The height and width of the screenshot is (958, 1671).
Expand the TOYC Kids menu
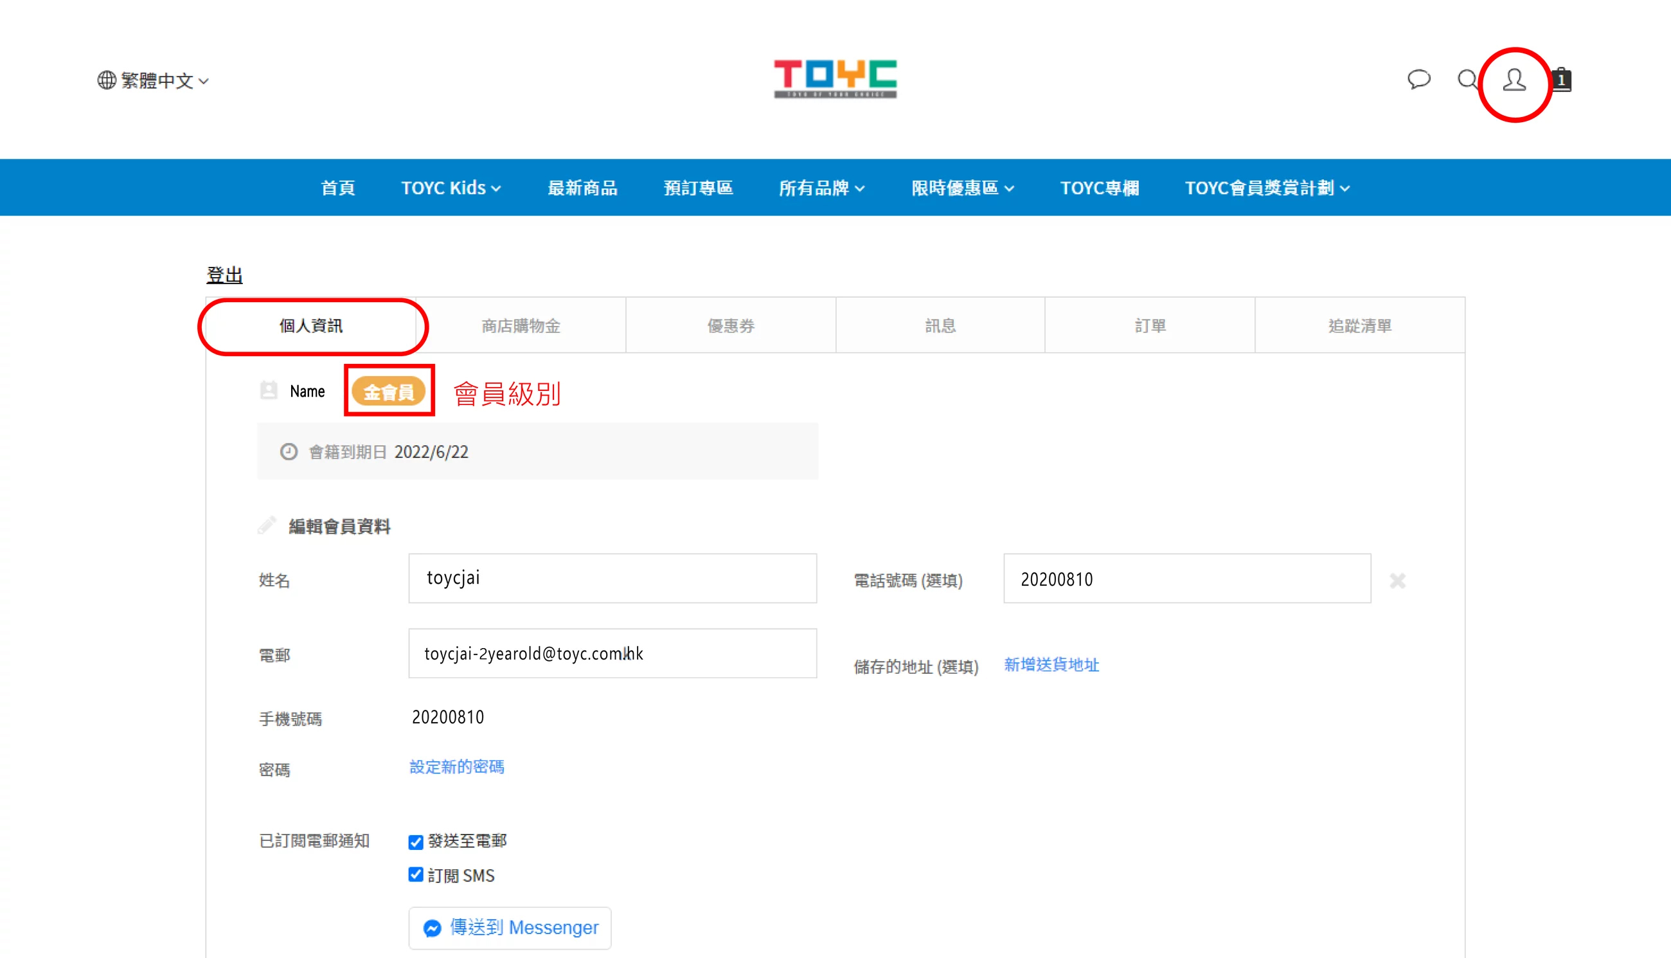point(451,188)
